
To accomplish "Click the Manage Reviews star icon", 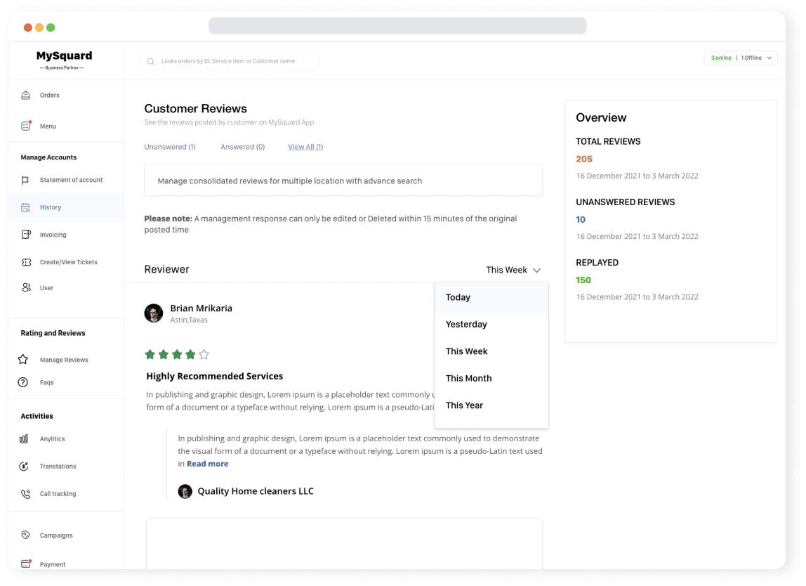I will click(x=25, y=360).
